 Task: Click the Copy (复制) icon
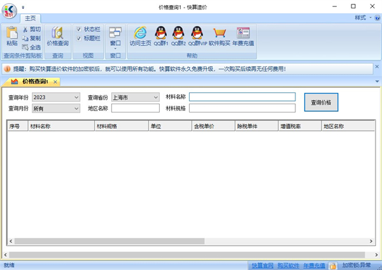coord(25,38)
